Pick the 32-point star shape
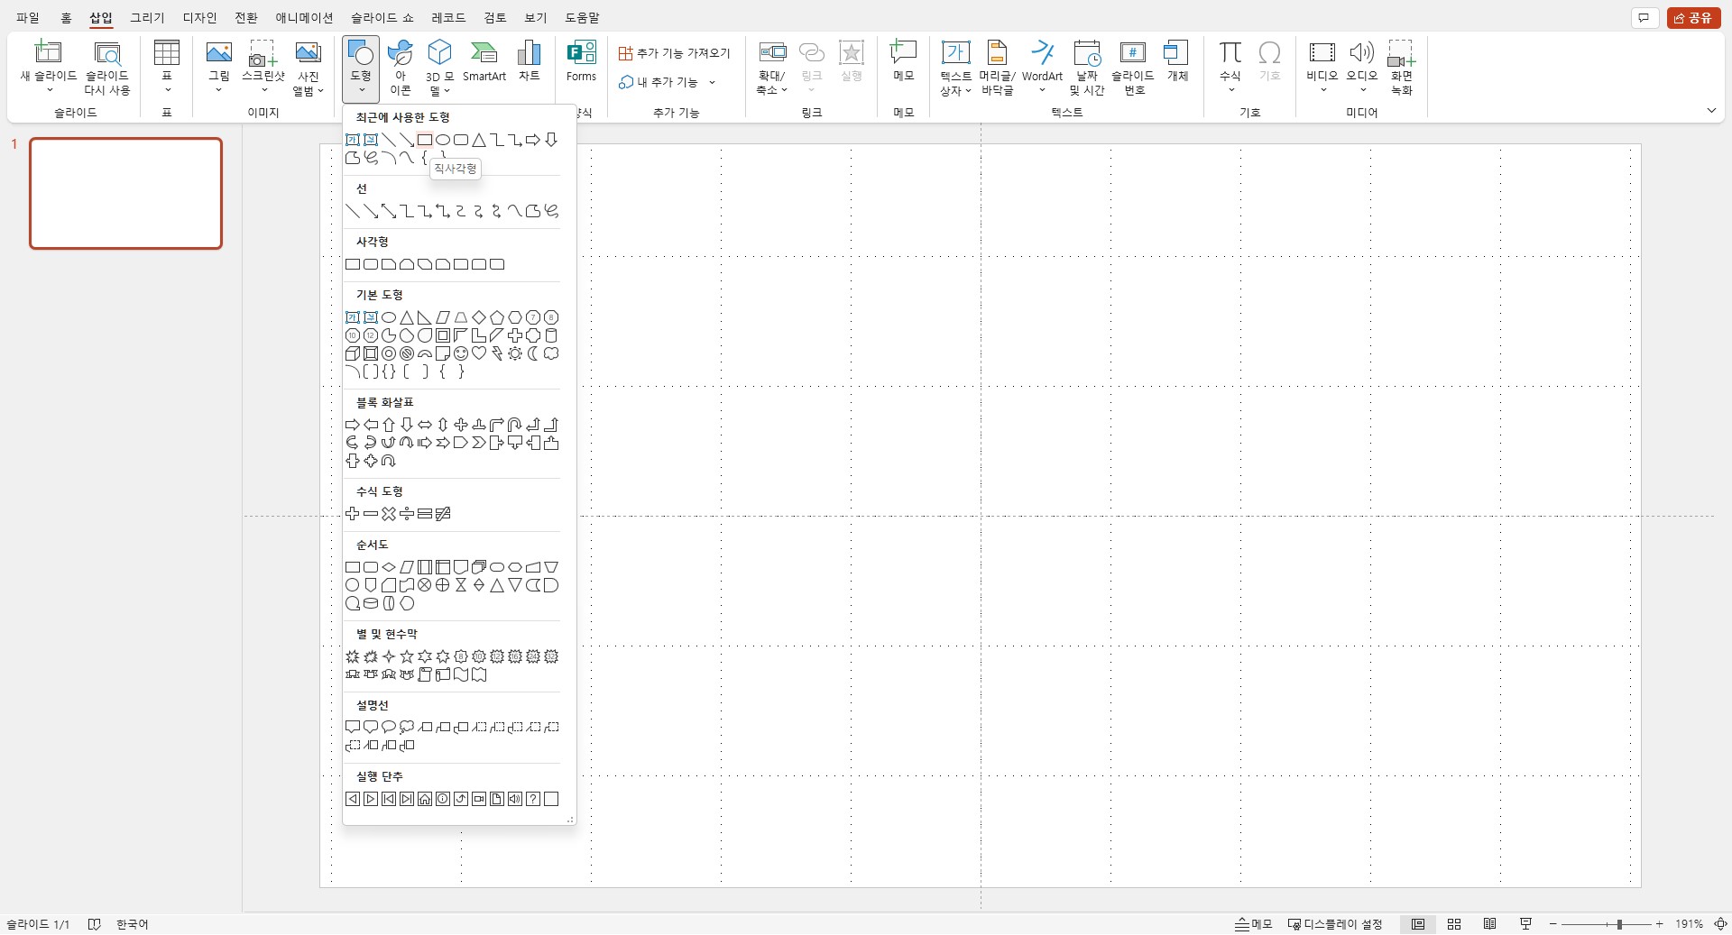The height and width of the screenshot is (935, 1732). coord(551,656)
